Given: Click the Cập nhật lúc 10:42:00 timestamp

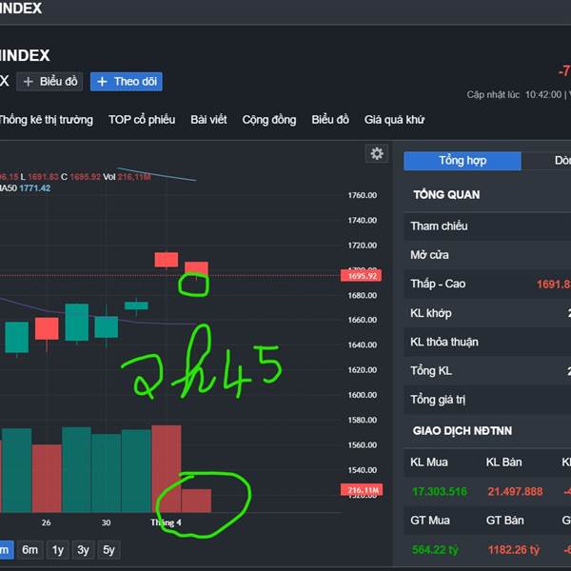Looking at the screenshot, I should tap(514, 94).
